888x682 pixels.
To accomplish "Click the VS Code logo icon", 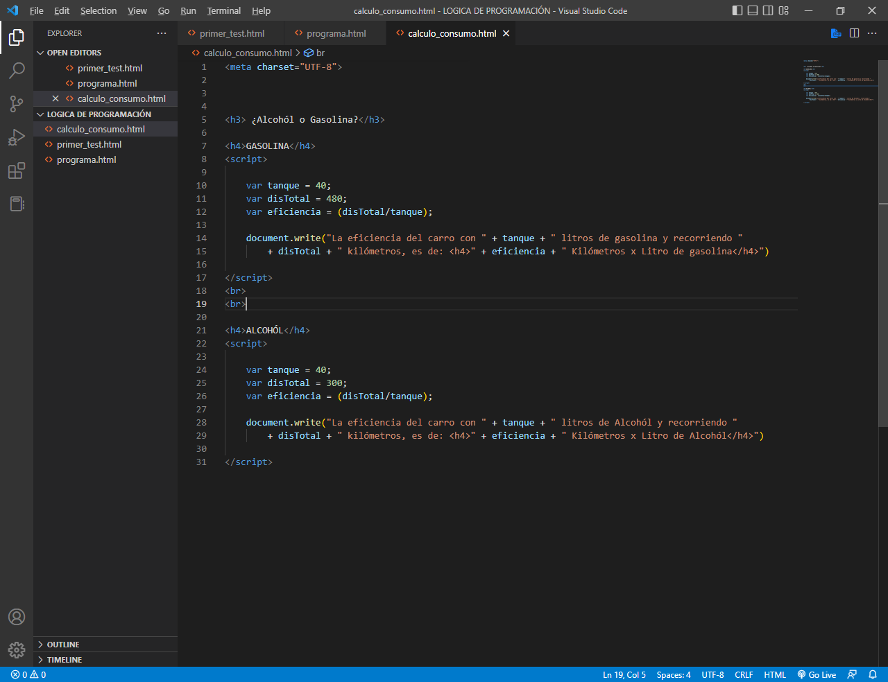I will click(12, 10).
